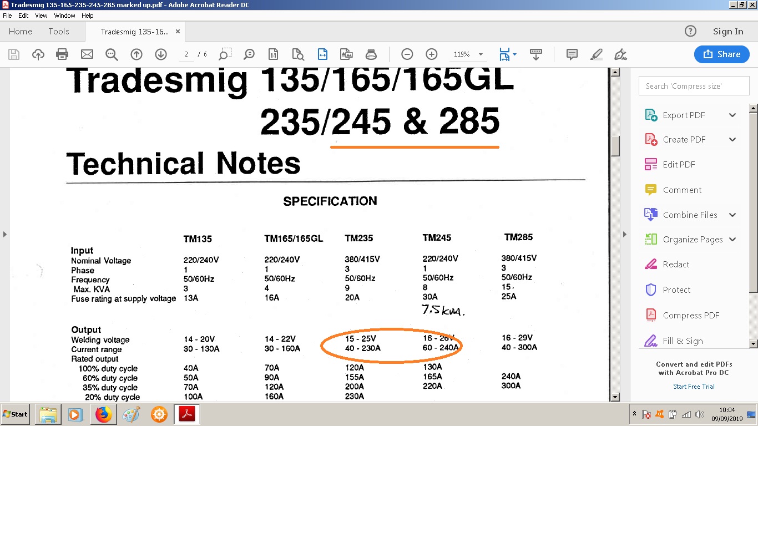The height and width of the screenshot is (548, 758).
Task: Click the Start Free Trial link
Action: (x=694, y=387)
